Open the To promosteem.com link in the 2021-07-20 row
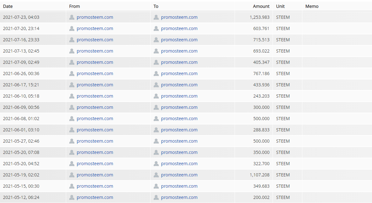Viewport: 372px width, 203px height. [179, 29]
